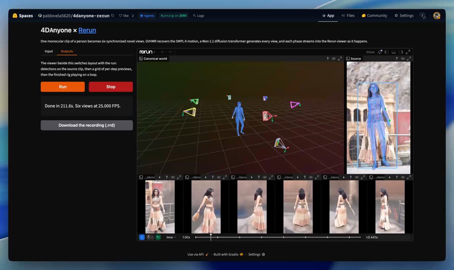
Task: Switch to the Input tab
Action: 49,51
